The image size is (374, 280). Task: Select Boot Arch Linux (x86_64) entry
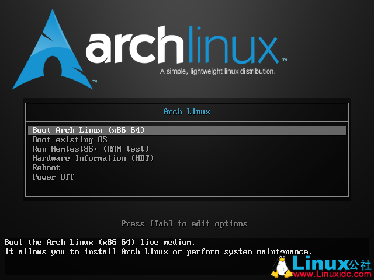(187, 131)
